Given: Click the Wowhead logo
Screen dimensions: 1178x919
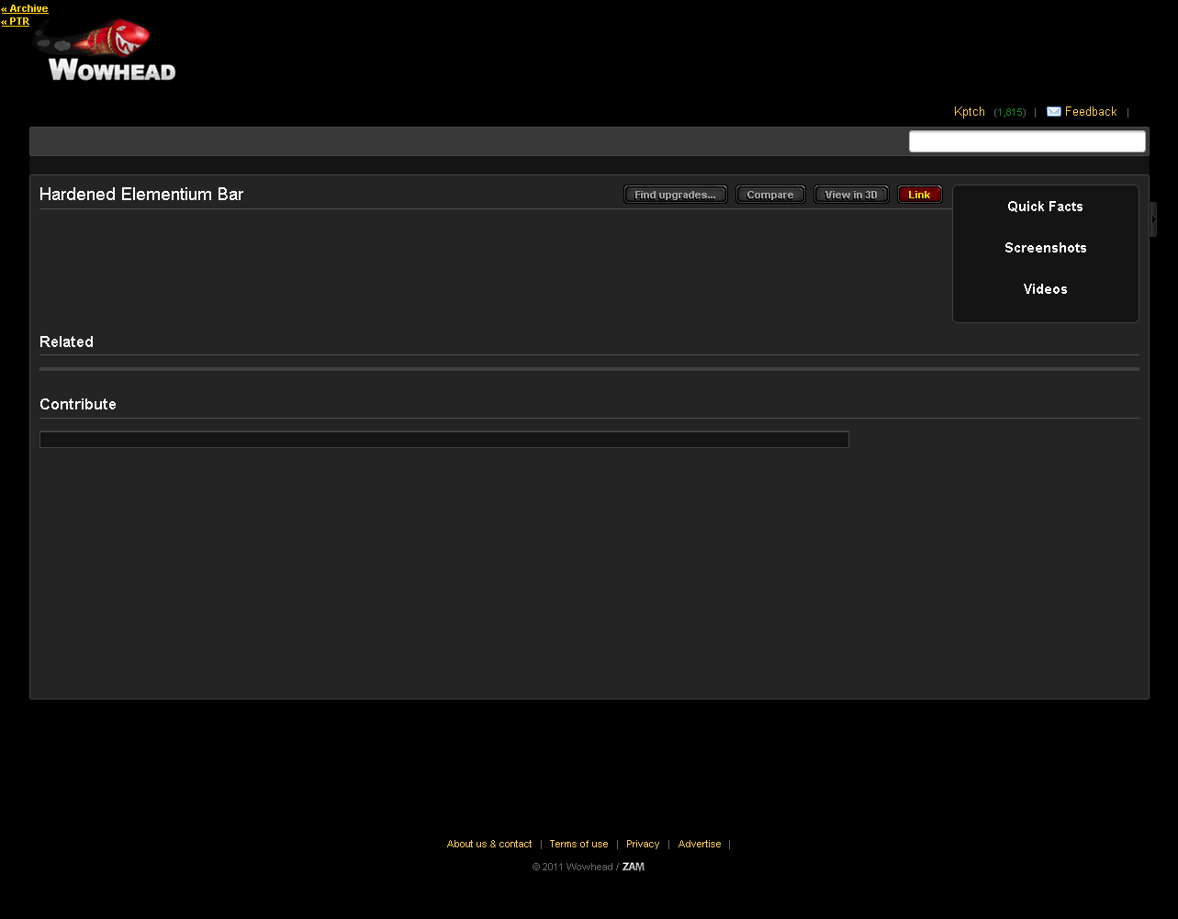Looking at the screenshot, I should click(106, 53).
